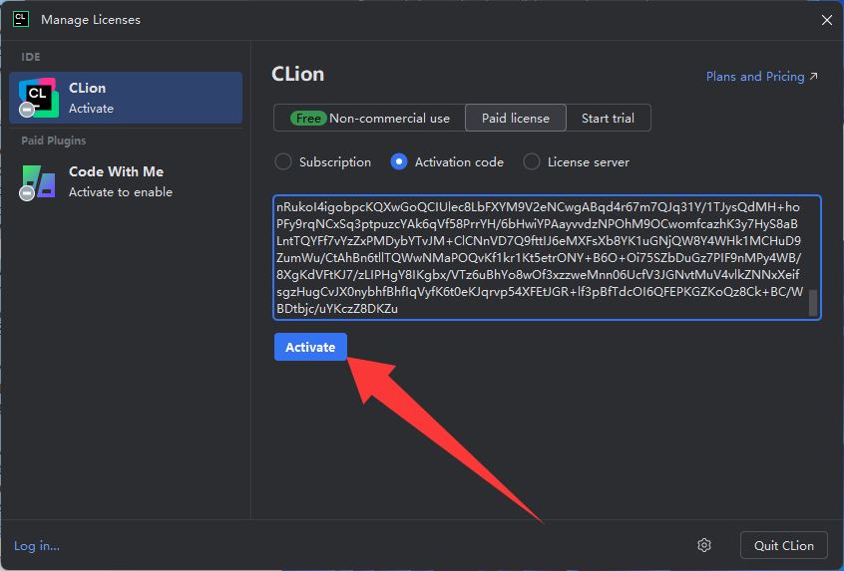Screen dimensions: 844x571
Task: Select CLion in the IDE list
Action: click(x=126, y=98)
